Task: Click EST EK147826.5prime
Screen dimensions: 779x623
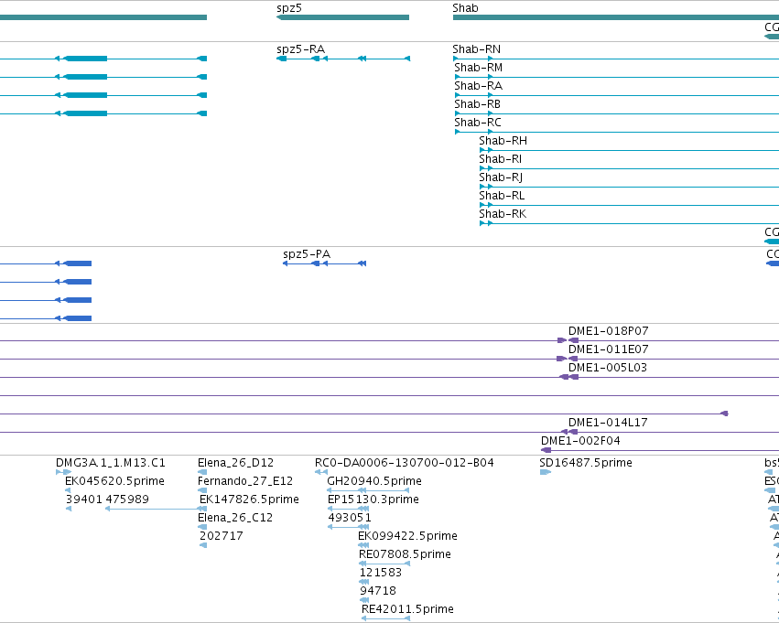Action: pyautogui.click(x=249, y=499)
